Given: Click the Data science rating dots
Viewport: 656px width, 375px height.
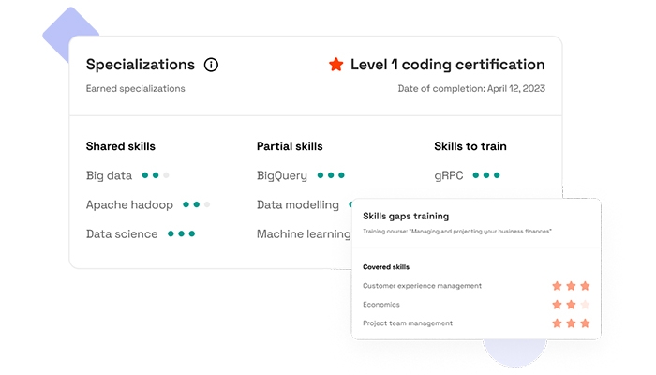Looking at the screenshot, I should [x=181, y=233].
